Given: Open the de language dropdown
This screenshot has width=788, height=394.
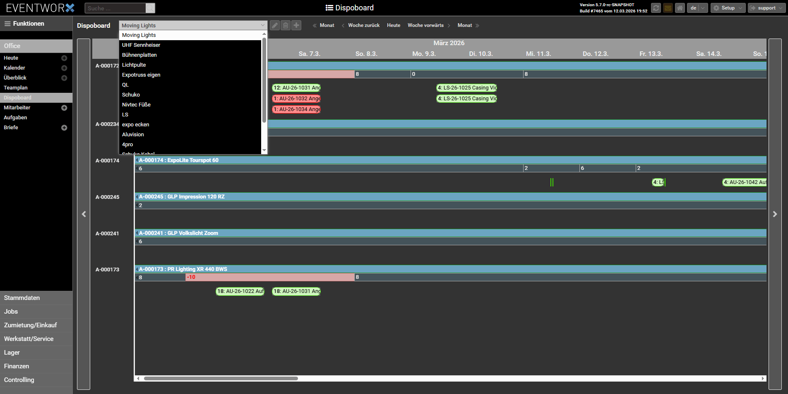Looking at the screenshot, I should click(x=697, y=8).
